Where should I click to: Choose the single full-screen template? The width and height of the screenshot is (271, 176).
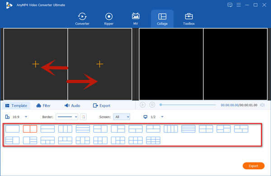13,129
